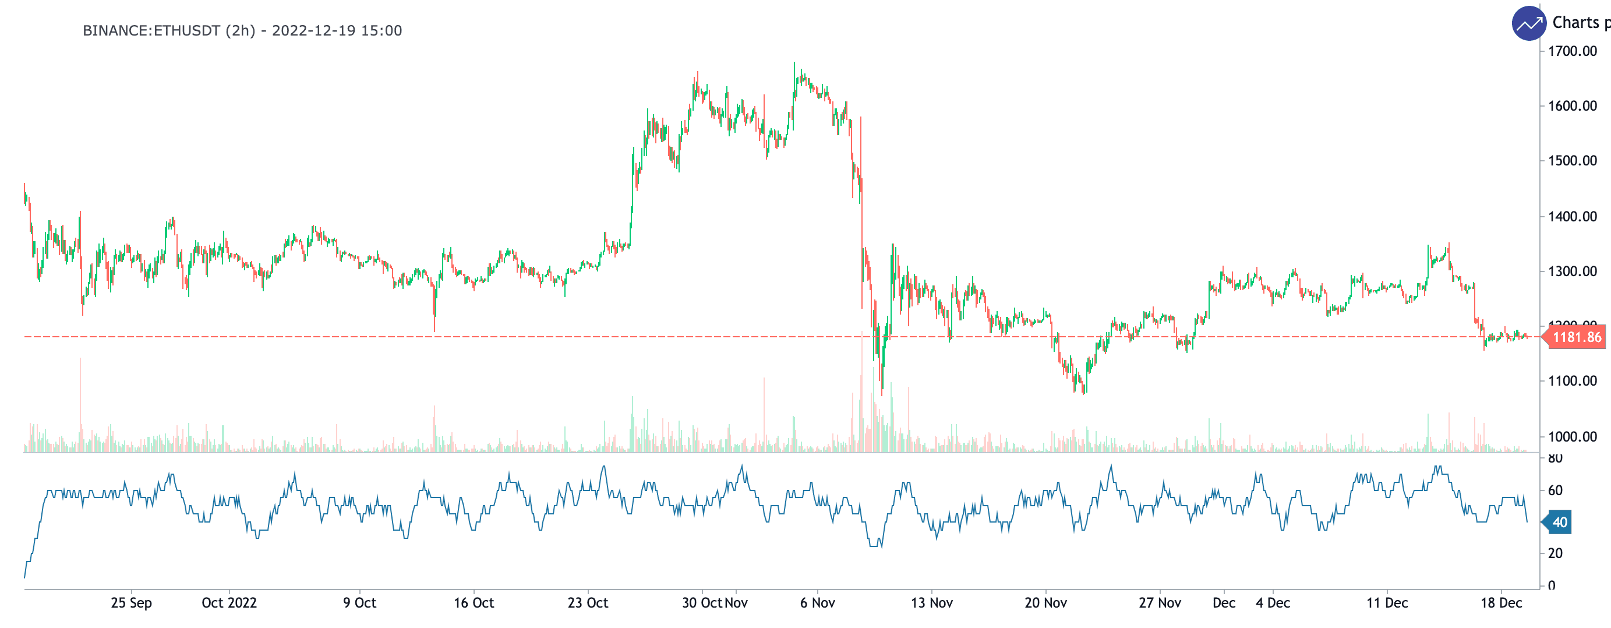The image size is (1611, 628).
Task: Click the 1000.00 price axis label
Action: [x=1572, y=436]
